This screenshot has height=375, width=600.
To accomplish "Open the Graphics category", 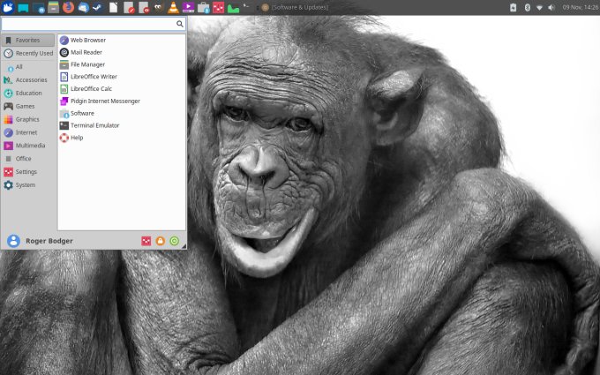I will pos(26,119).
